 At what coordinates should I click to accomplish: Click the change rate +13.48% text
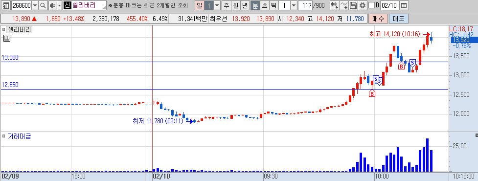73,19
